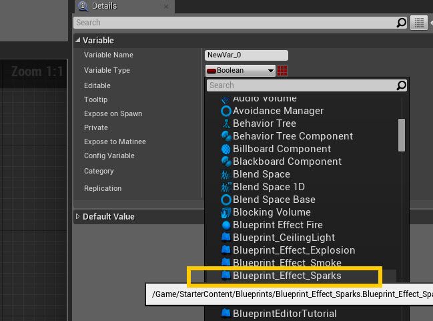The image size is (433, 321).
Task: Click the BlueprintEditorTutorial icon
Action: click(226, 313)
